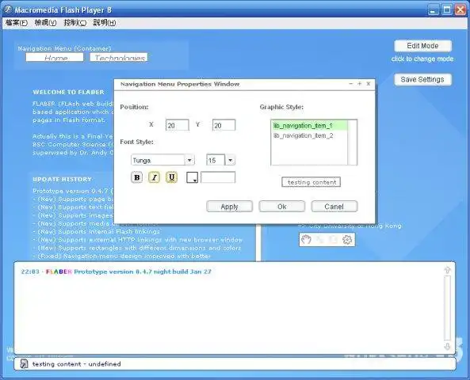470x380 pixels.
Task: Click the color hex value field
Action: (x=218, y=177)
